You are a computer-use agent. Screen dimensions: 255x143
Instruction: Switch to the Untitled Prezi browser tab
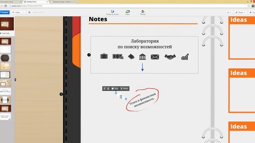(x=35, y=2)
